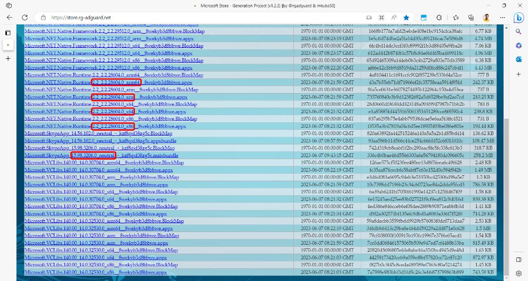Open the app-available icon in the address bar
The height and width of the screenshot is (281, 528).
pyautogui.click(x=369, y=18)
